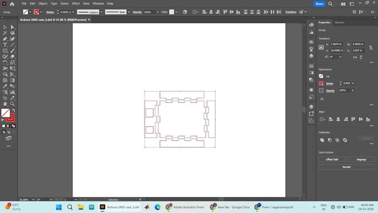The image size is (378, 213).
Task: Click the Recolor button
Action: 347,167
